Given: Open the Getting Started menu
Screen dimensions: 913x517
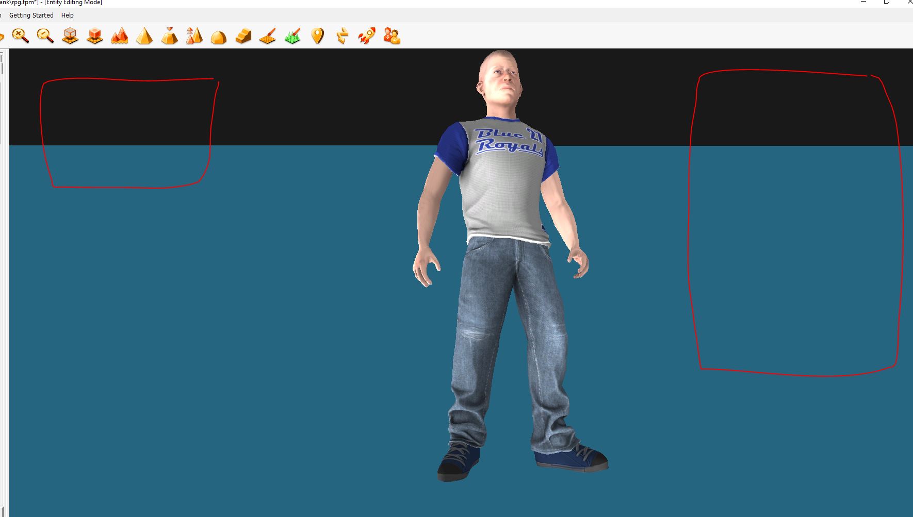Looking at the screenshot, I should (31, 15).
